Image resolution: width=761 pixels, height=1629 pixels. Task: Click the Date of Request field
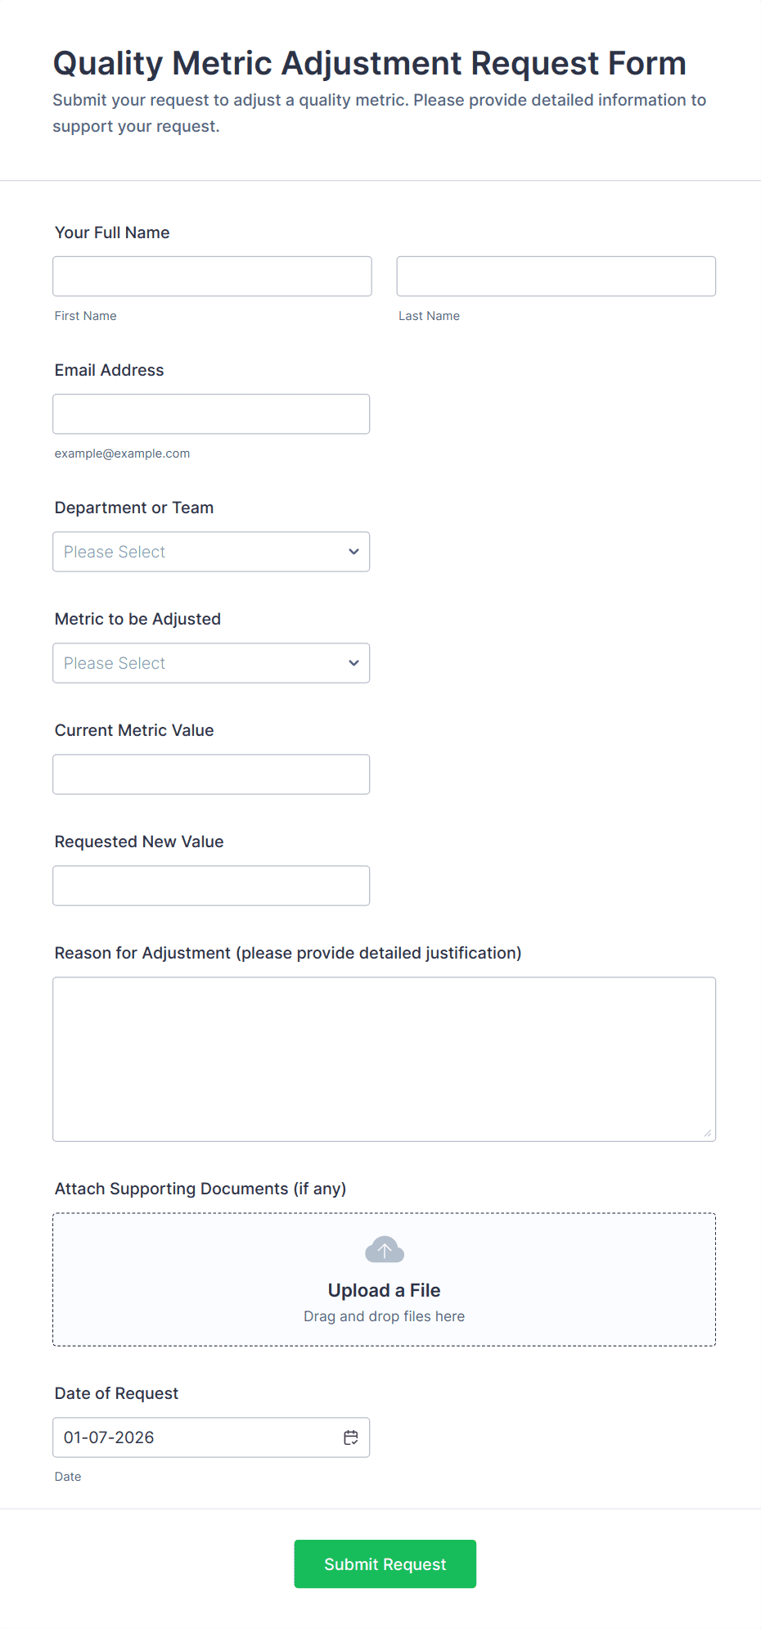[196, 1437]
